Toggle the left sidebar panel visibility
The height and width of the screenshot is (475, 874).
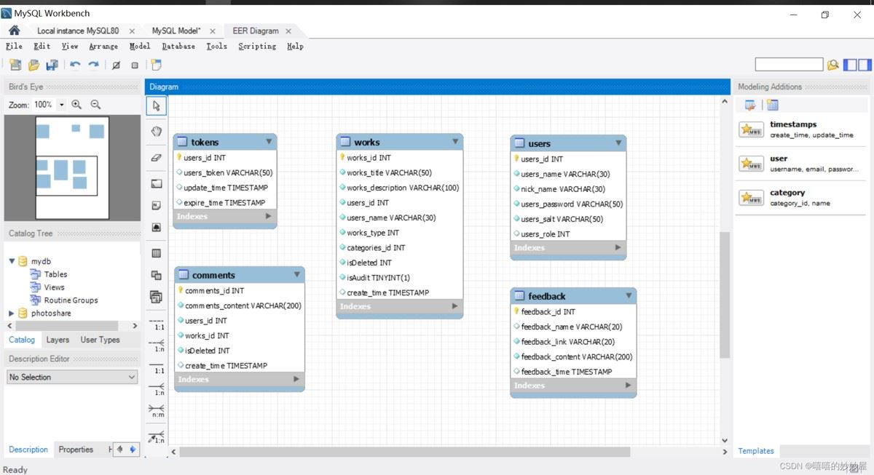tap(850, 65)
